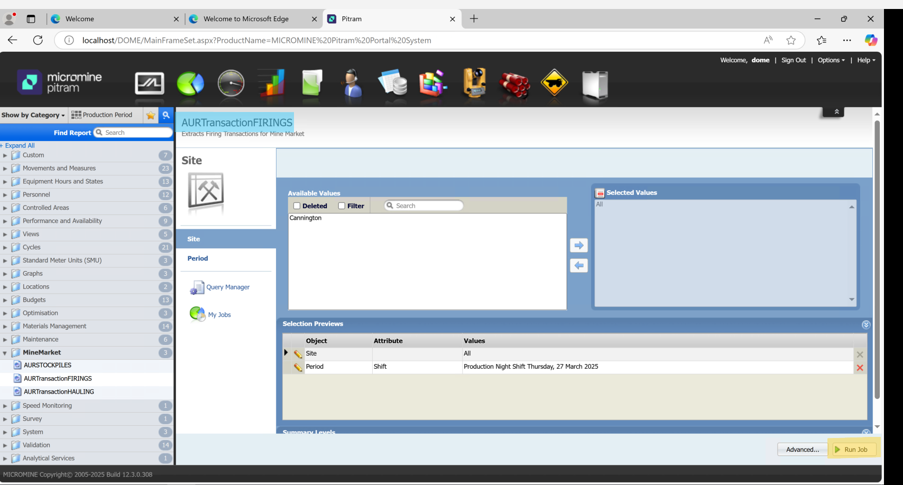Open the yellow truck warning sign icon
The width and height of the screenshot is (903, 485).
tap(554, 83)
